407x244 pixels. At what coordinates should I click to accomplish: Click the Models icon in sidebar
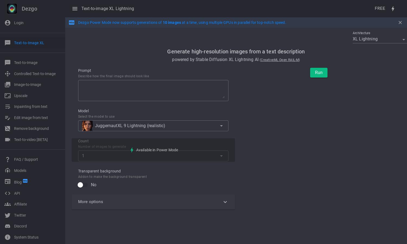[x=8, y=171]
